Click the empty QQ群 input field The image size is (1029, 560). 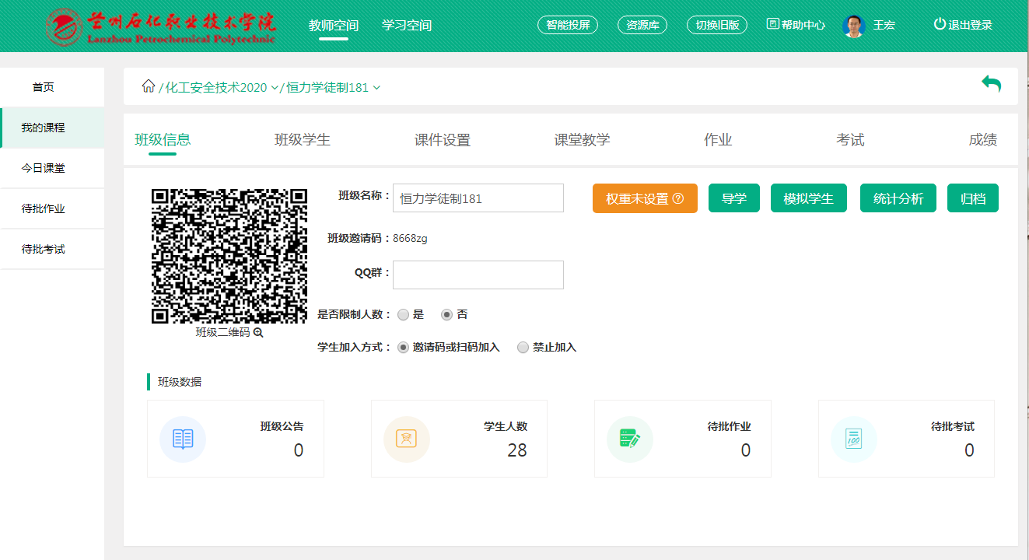coord(478,275)
